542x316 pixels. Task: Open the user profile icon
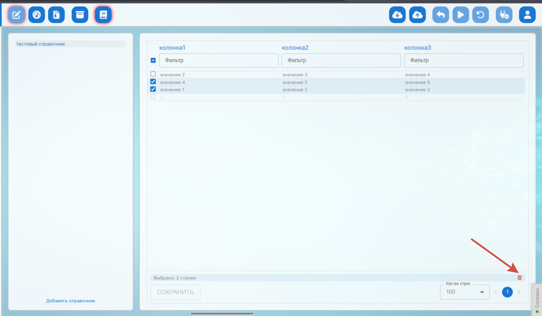(527, 15)
